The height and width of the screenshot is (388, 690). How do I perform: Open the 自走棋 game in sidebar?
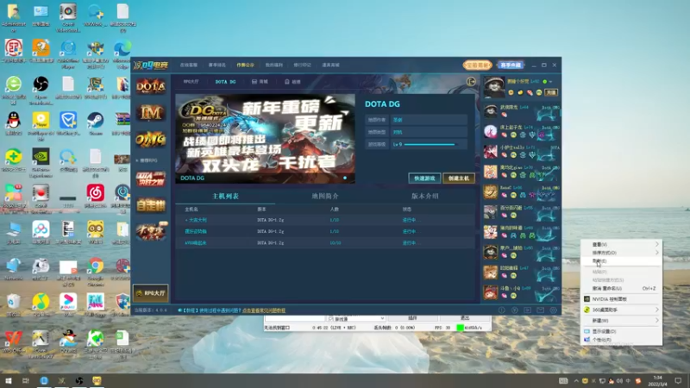(x=150, y=205)
